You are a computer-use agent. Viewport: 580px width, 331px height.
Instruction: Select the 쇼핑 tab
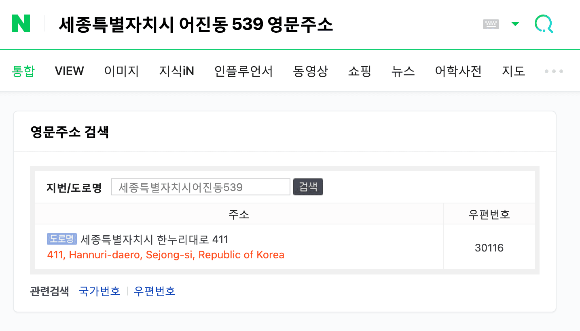(x=360, y=71)
